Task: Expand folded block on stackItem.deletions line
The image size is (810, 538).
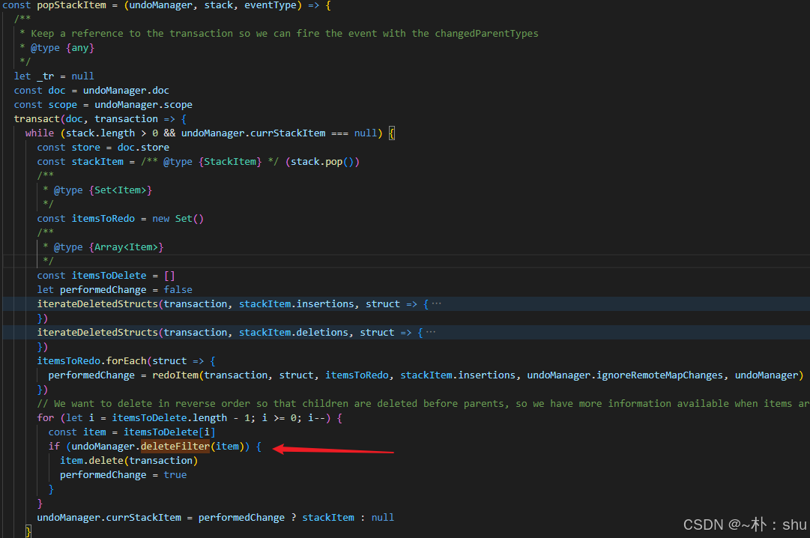Action: [x=431, y=332]
